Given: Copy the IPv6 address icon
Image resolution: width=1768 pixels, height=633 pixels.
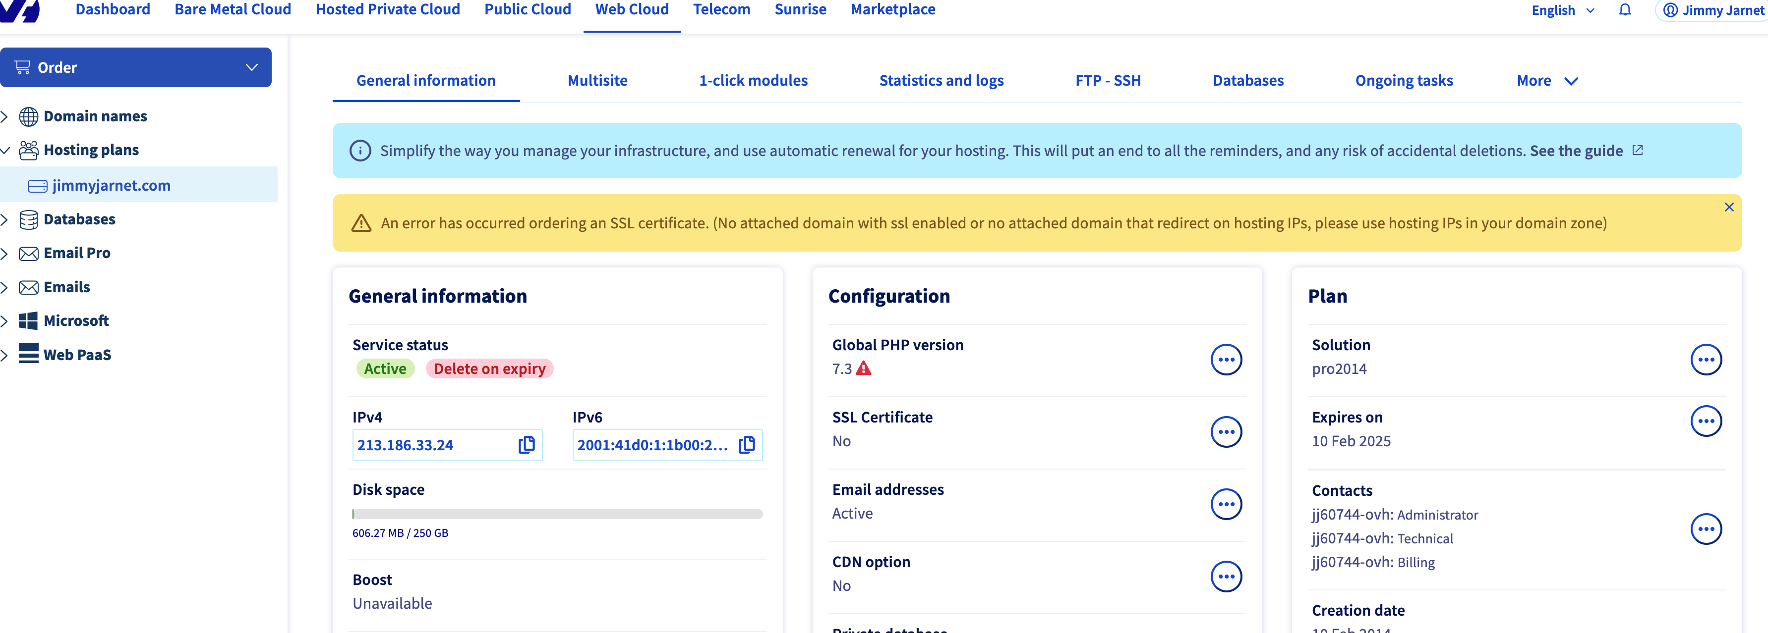Looking at the screenshot, I should [x=747, y=444].
